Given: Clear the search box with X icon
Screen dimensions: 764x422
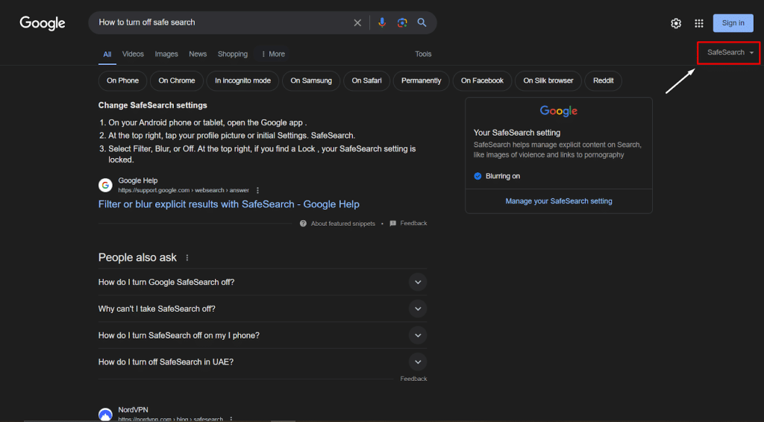Looking at the screenshot, I should tap(357, 23).
